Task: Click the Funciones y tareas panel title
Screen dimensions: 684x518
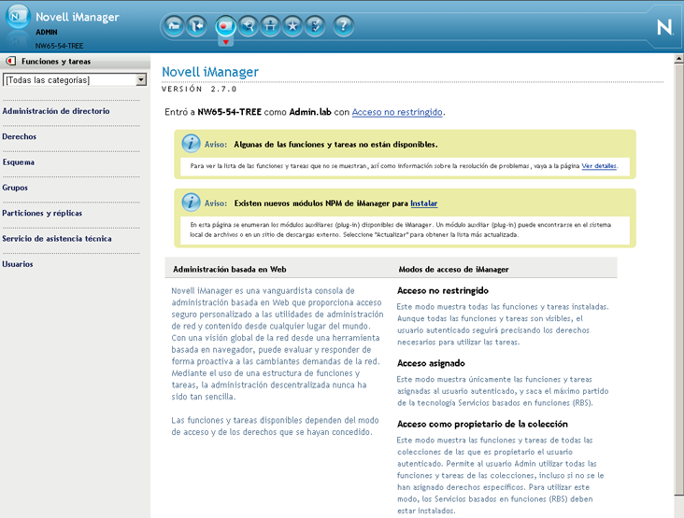Action: point(56,62)
